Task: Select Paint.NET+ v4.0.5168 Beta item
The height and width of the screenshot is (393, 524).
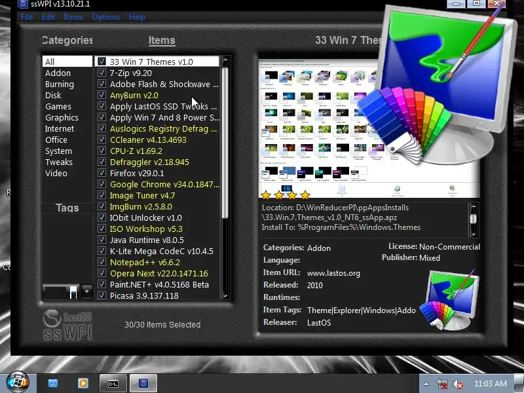Action: point(159,285)
